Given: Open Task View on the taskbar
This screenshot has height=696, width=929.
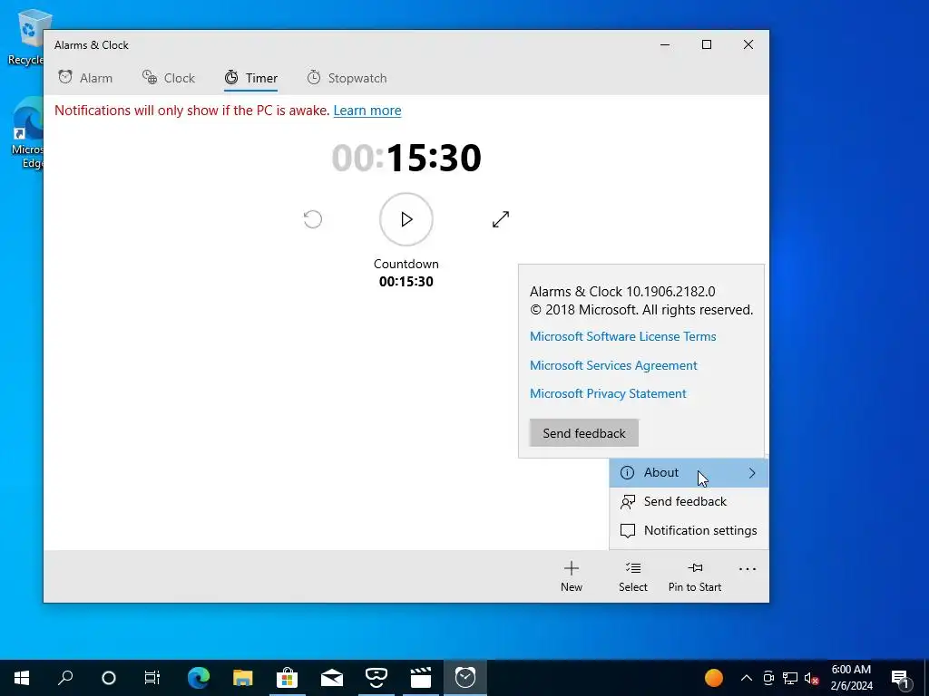Looking at the screenshot, I should 152,678.
